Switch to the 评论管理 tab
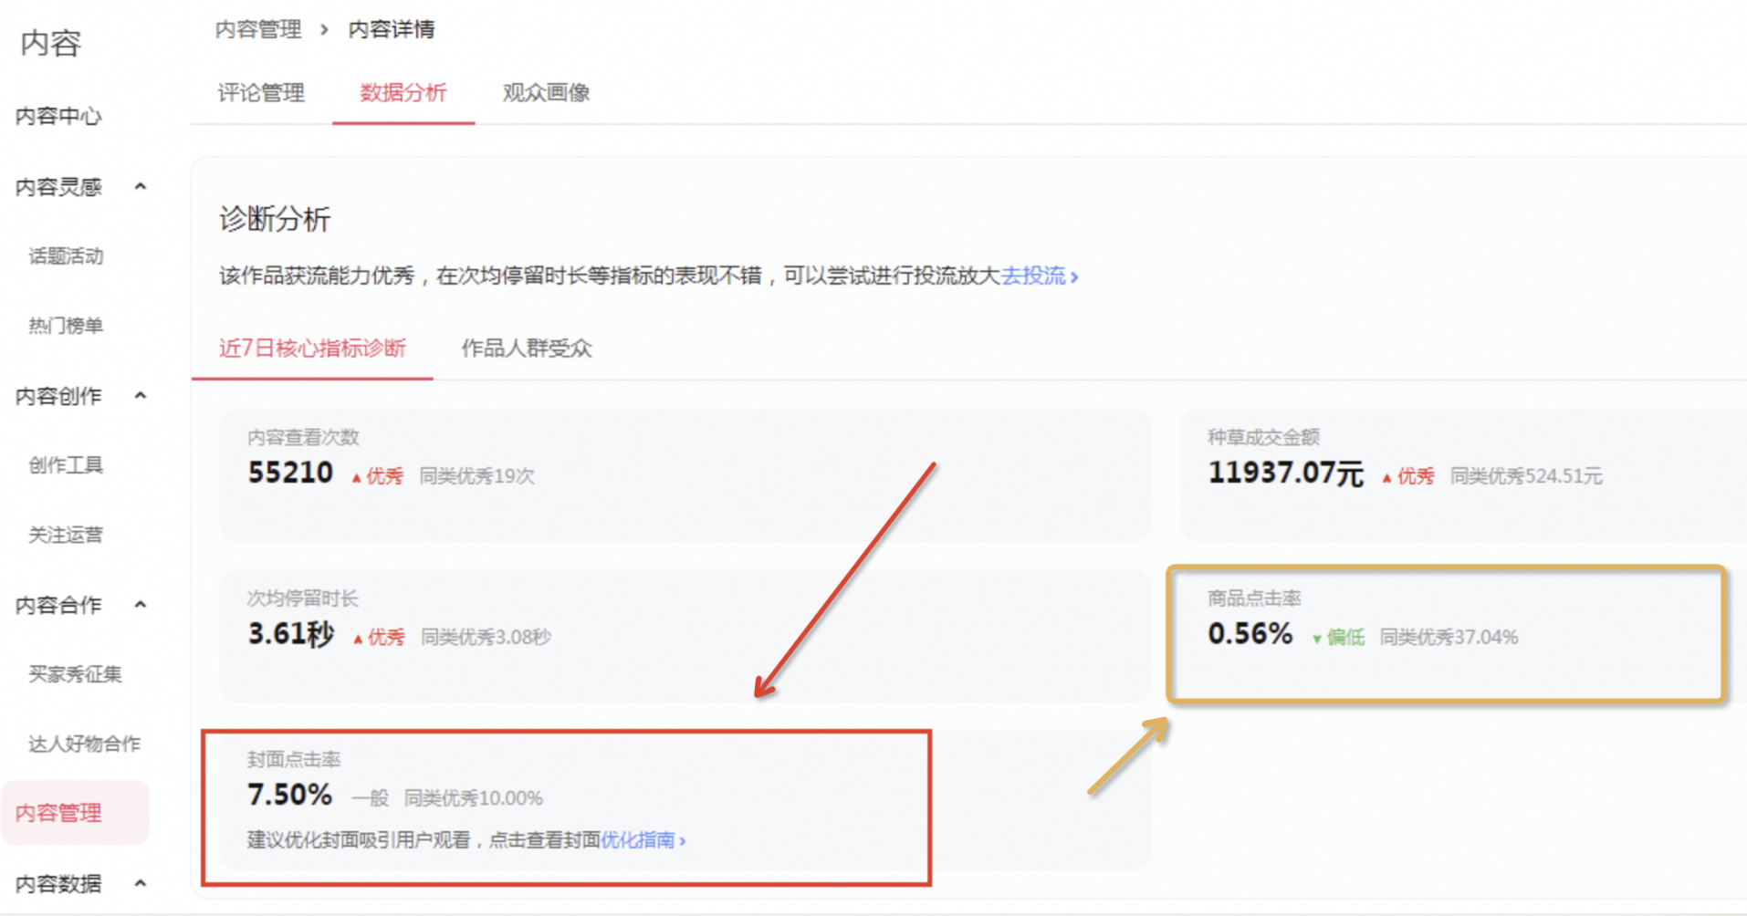Image resolution: width=1747 pixels, height=916 pixels. (x=261, y=92)
